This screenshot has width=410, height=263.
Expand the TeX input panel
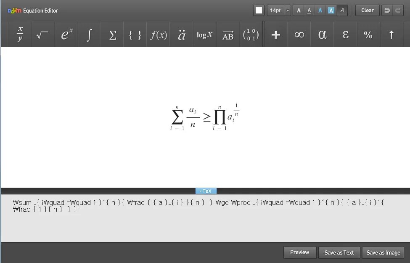coord(206,191)
